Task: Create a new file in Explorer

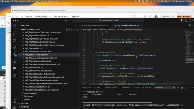Action: pos(67,30)
